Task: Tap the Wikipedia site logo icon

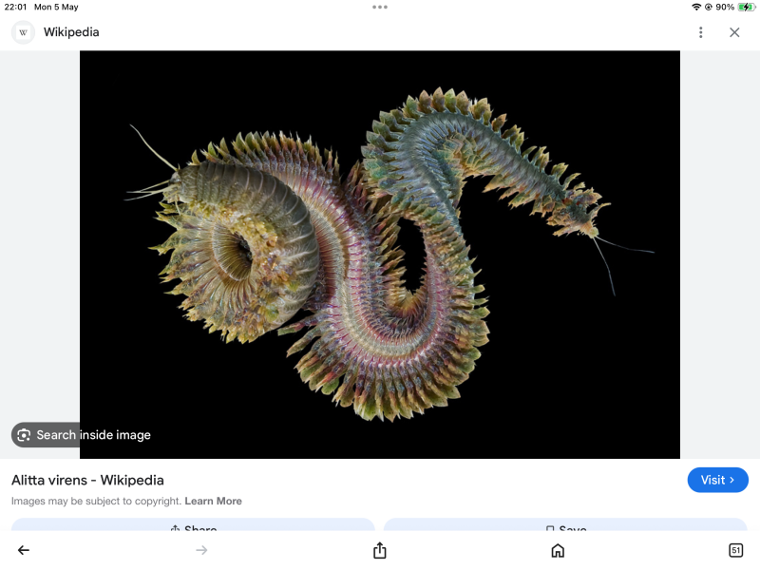Action: click(23, 32)
